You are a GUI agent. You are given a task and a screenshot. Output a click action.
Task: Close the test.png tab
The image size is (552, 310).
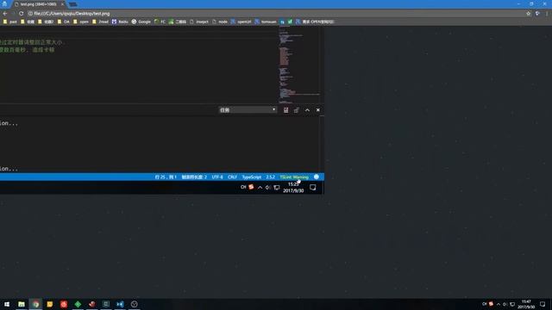[x=62, y=4]
